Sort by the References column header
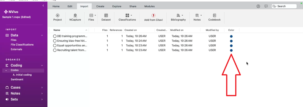The height and width of the screenshot is (107, 303). click(116, 30)
